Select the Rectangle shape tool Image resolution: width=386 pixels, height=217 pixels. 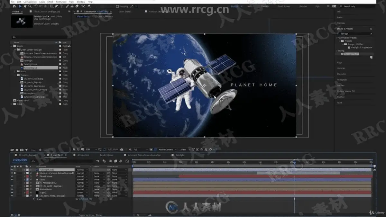click(51, 6)
